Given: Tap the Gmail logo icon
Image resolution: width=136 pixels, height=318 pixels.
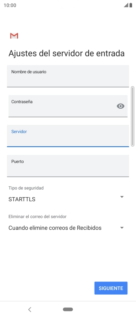Looking at the screenshot, I should pos(14,36).
